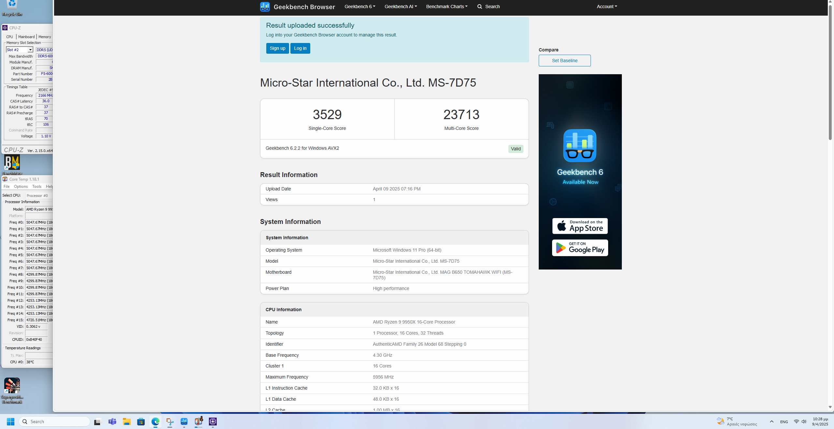Open the volume control in tray

tap(804, 422)
